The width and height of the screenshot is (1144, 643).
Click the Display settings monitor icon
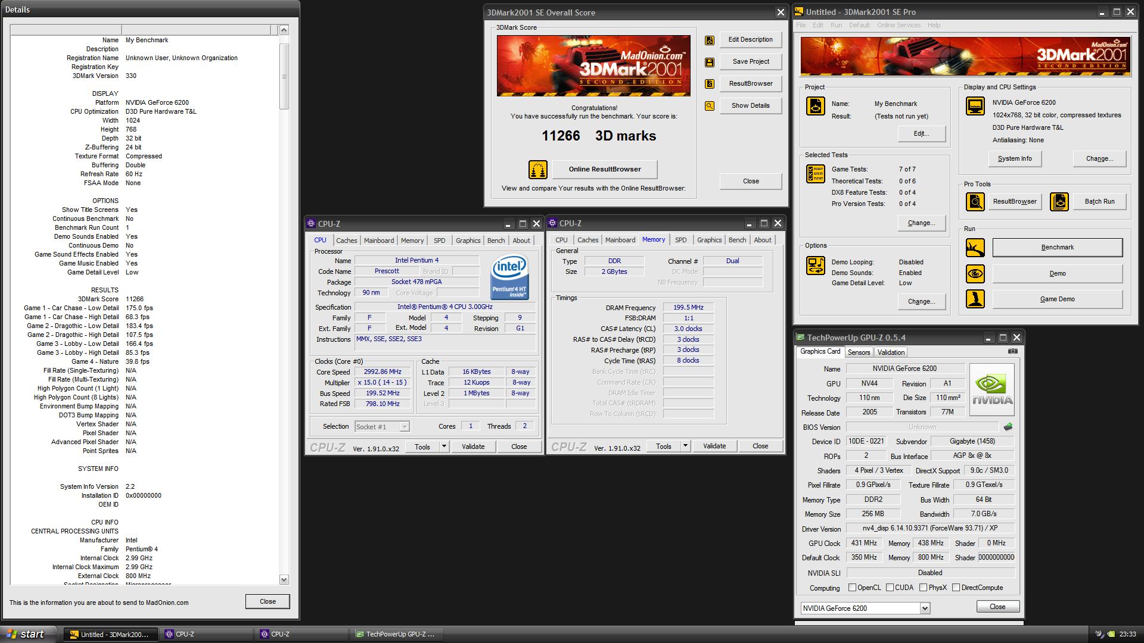[x=975, y=106]
